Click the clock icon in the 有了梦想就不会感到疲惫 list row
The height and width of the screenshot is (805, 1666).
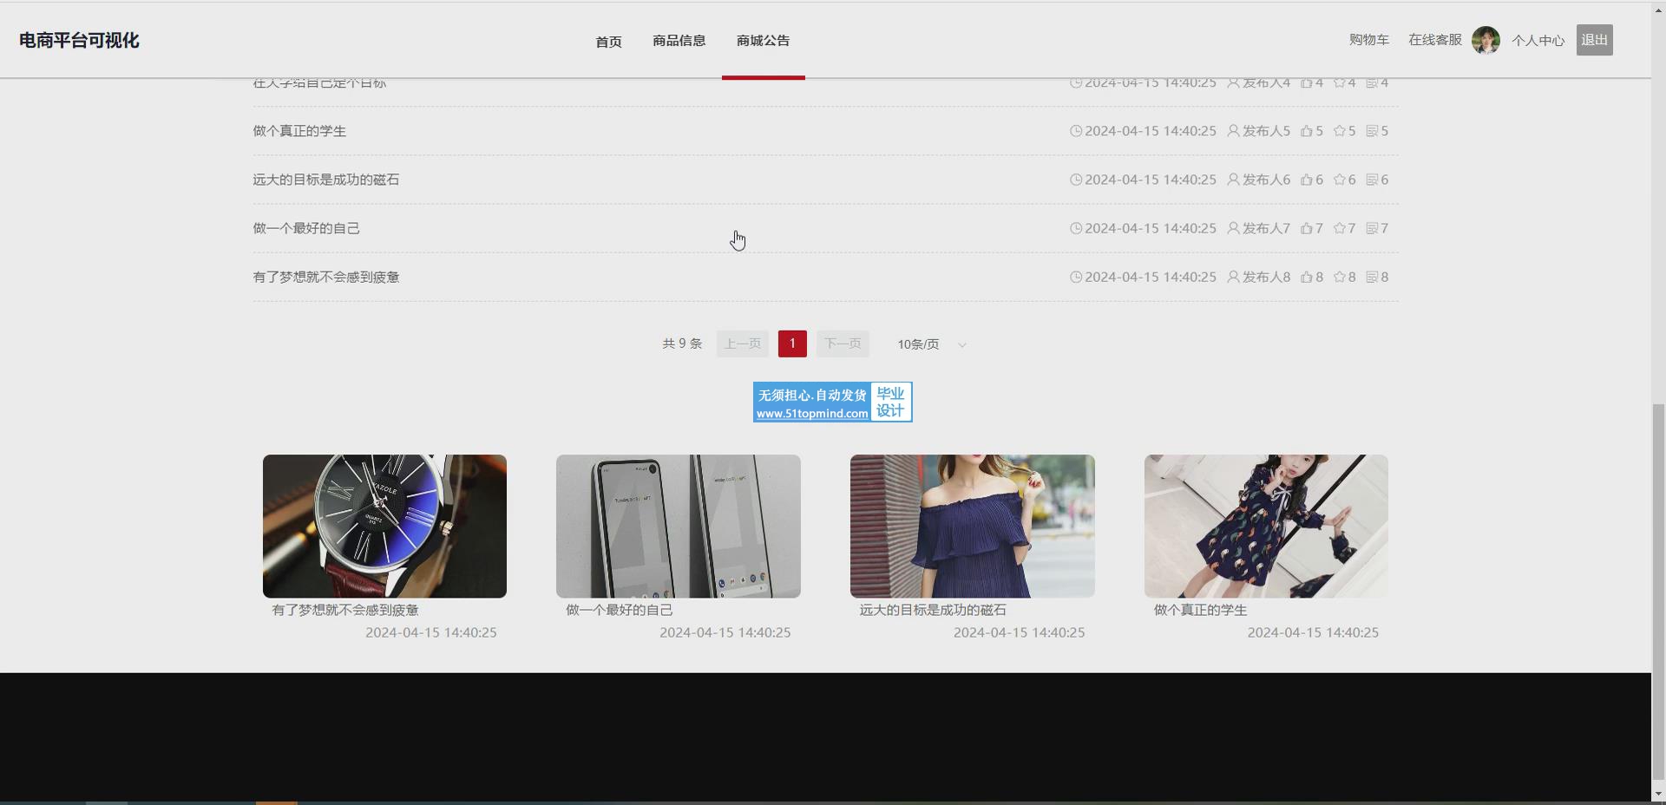(x=1076, y=277)
